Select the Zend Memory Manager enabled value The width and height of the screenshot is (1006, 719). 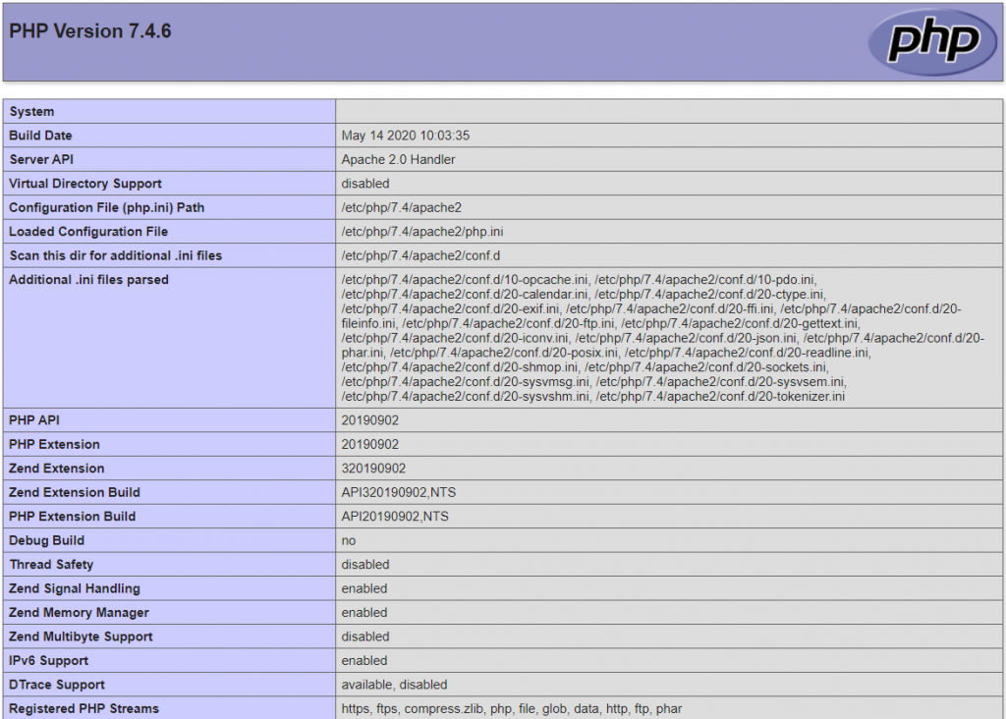point(364,613)
